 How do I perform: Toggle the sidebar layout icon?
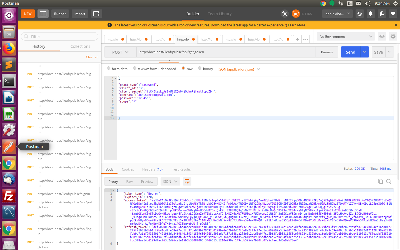pyautogui.click(x=43, y=14)
